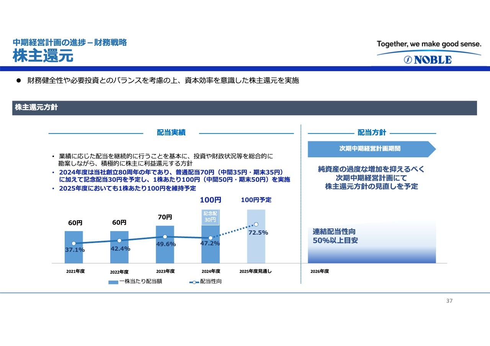Image resolution: width=490 pixels, height=346 pixels.
Task: Click the 配当方針 heading
Action: pos(372,132)
